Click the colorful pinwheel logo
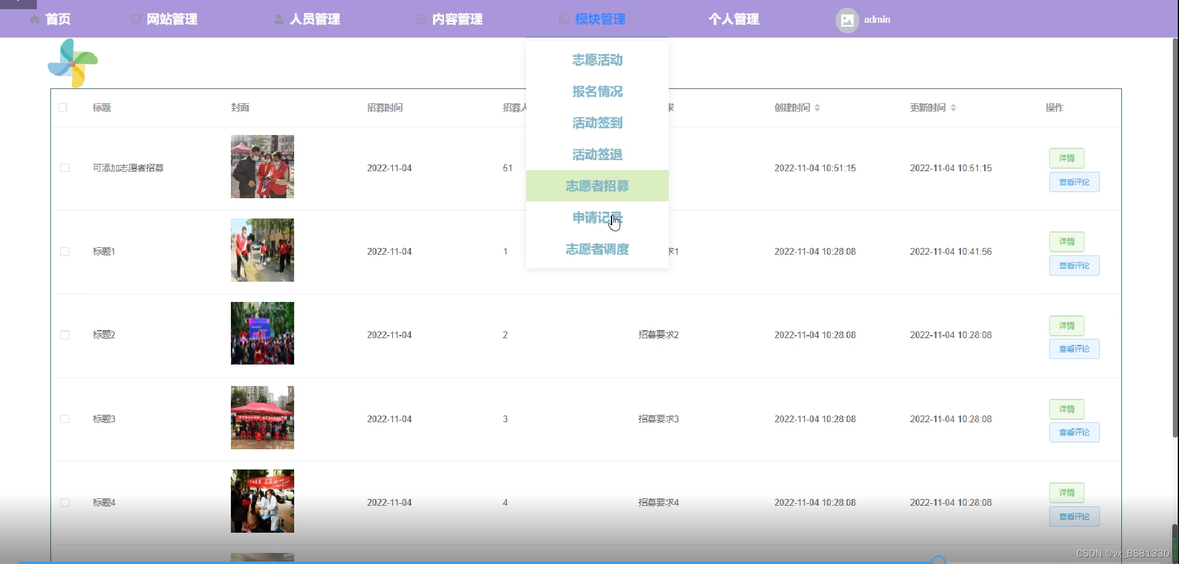This screenshot has width=1179, height=564. (73, 63)
